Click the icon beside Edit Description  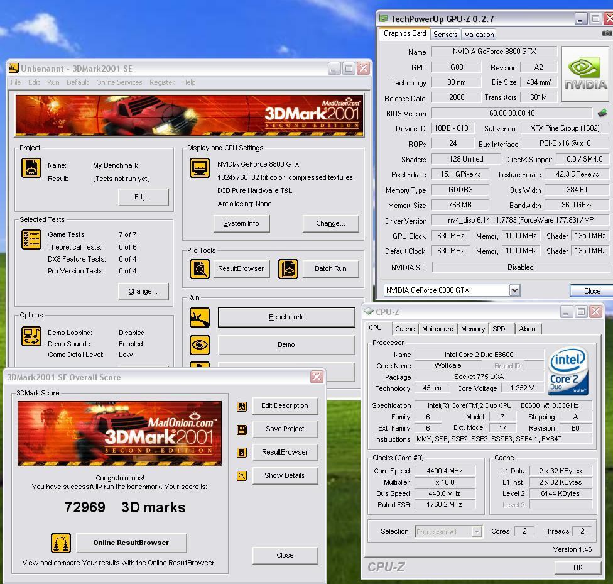coord(242,406)
